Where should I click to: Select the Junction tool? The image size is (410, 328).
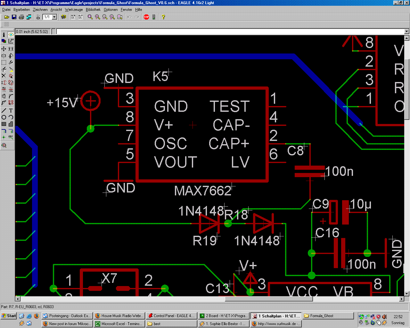pyautogui.click(x=4, y=137)
